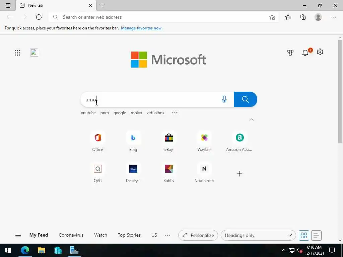Open the QVC quick link
Viewport: 343px width, 257px height.
pyautogui.click(x=97, y=173)
